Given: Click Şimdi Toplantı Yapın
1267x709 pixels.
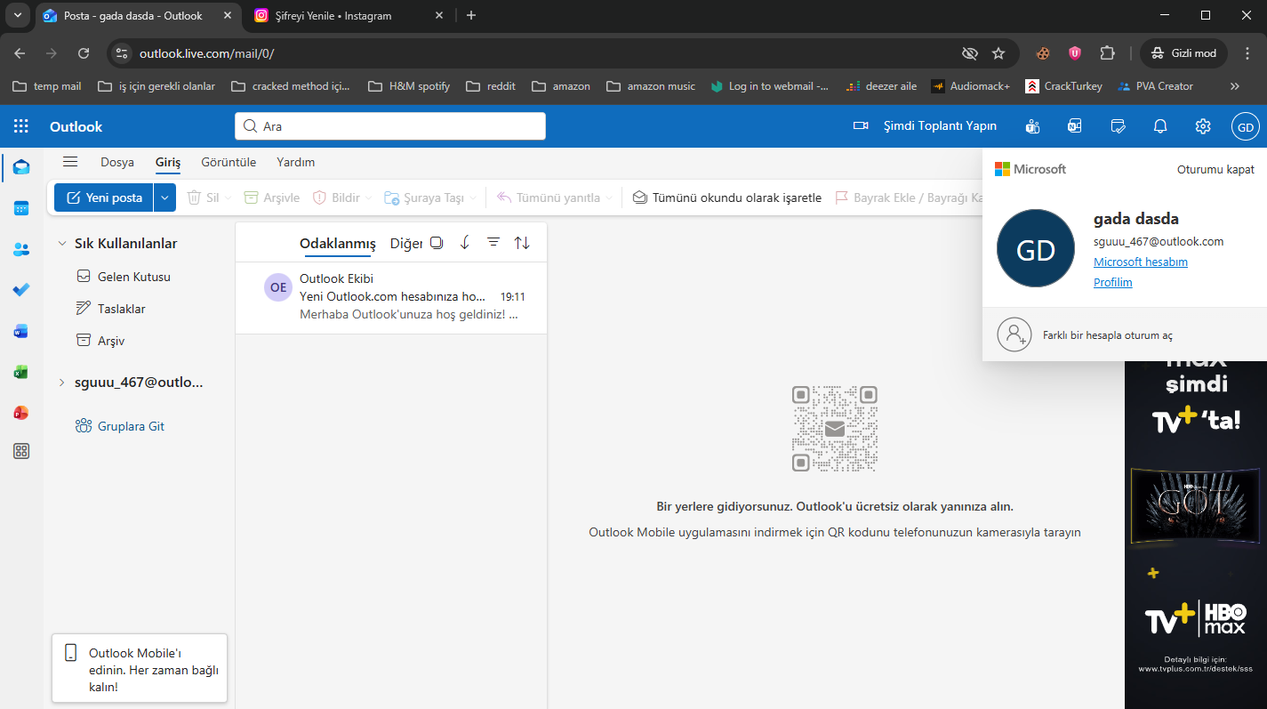Looking at the screenshot, I should 925,126.
